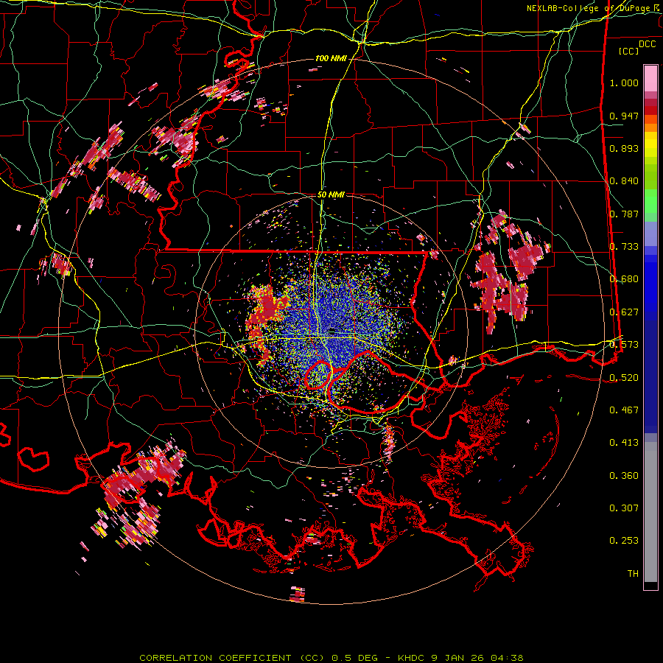663x663 pixels.
Task: Select the 0.947 scale value
Action: pyautogui.click(x=624, y=116)
